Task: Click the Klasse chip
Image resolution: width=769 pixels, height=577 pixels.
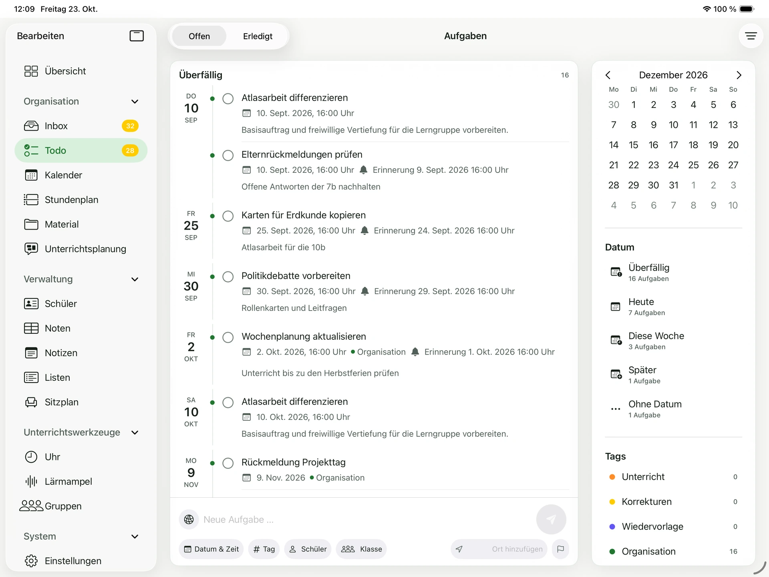Action: click(361, 549)
